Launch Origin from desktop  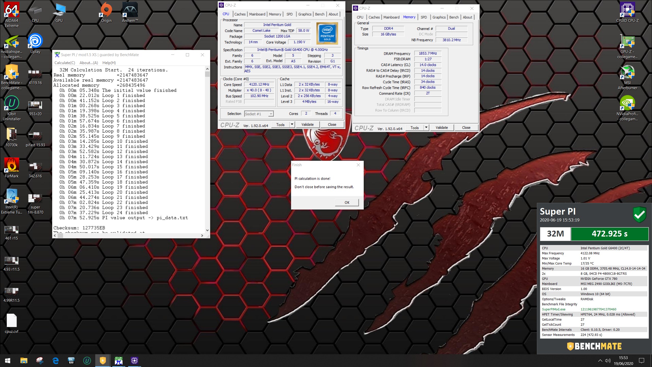tap(106, 13)
